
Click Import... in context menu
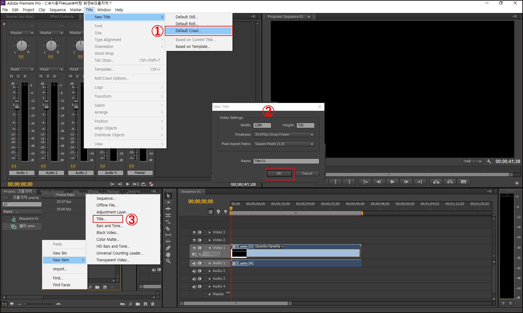tap(64, 269)
